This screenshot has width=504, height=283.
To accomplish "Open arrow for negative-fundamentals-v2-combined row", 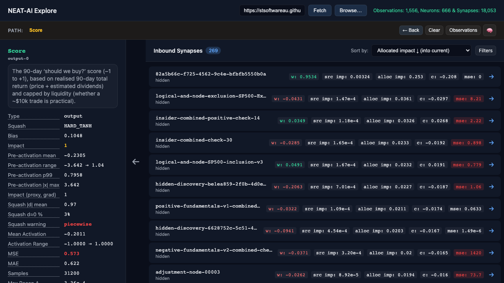I will pos(491,253).
